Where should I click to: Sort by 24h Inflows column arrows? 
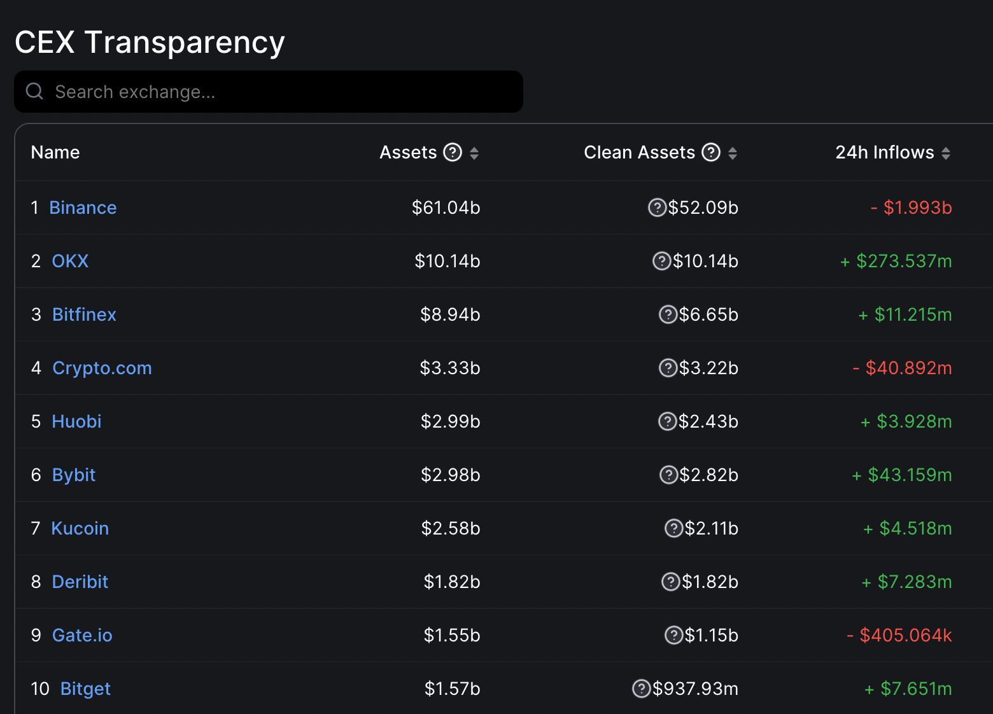coord(946,153)
